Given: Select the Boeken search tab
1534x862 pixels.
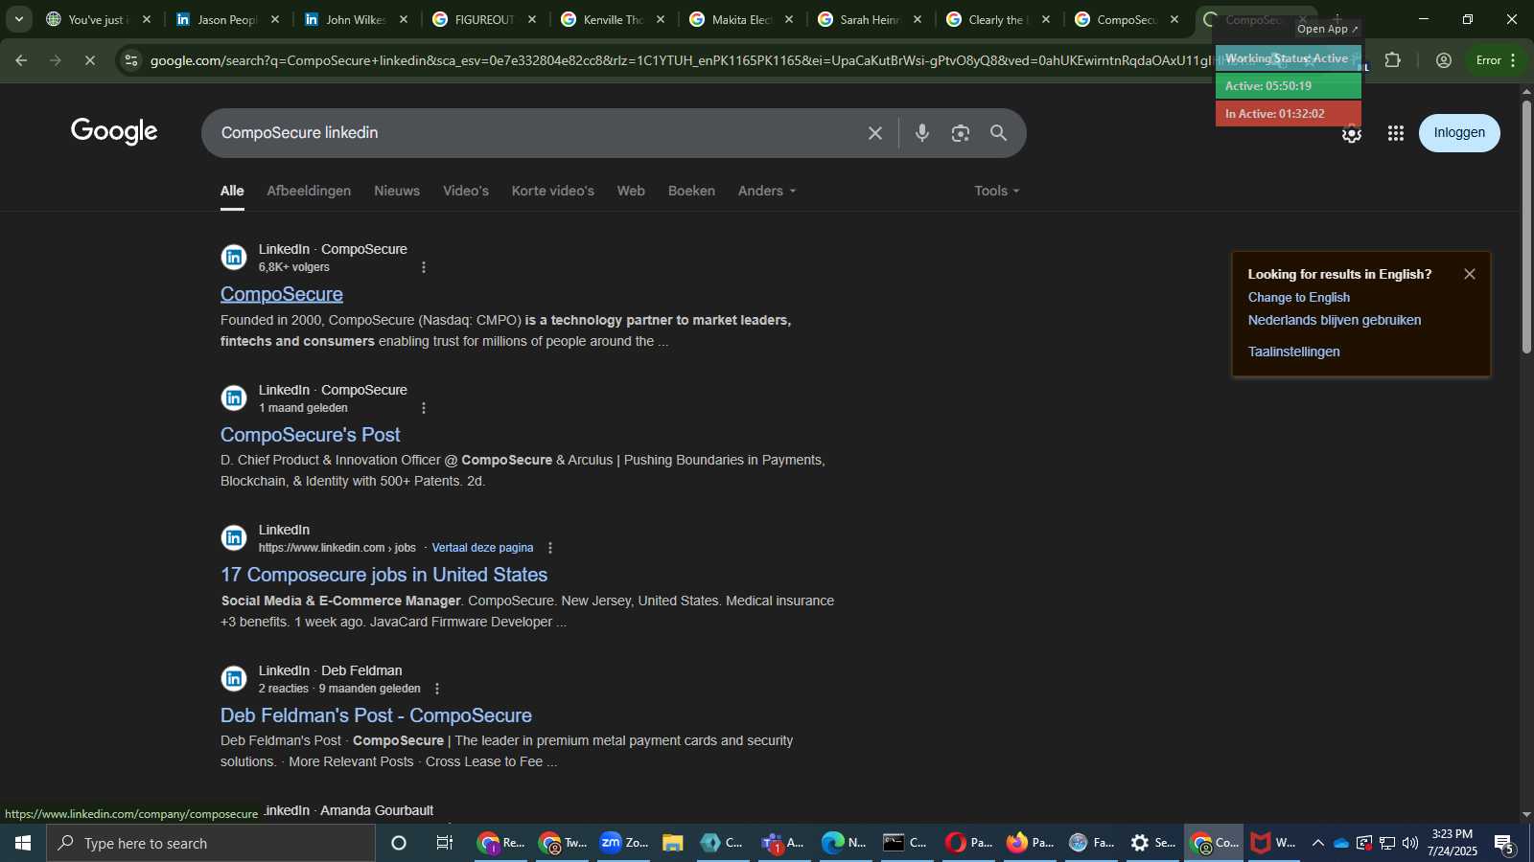Looking at the screenshot, I should coord(691,191).
